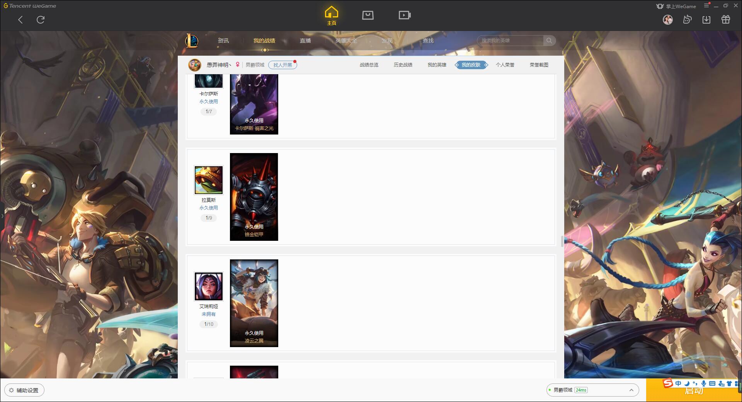Screen dimensions: 742x402
Task: Click 未拥有 status under 艾瑞莉娅
Action: [209, 314]
